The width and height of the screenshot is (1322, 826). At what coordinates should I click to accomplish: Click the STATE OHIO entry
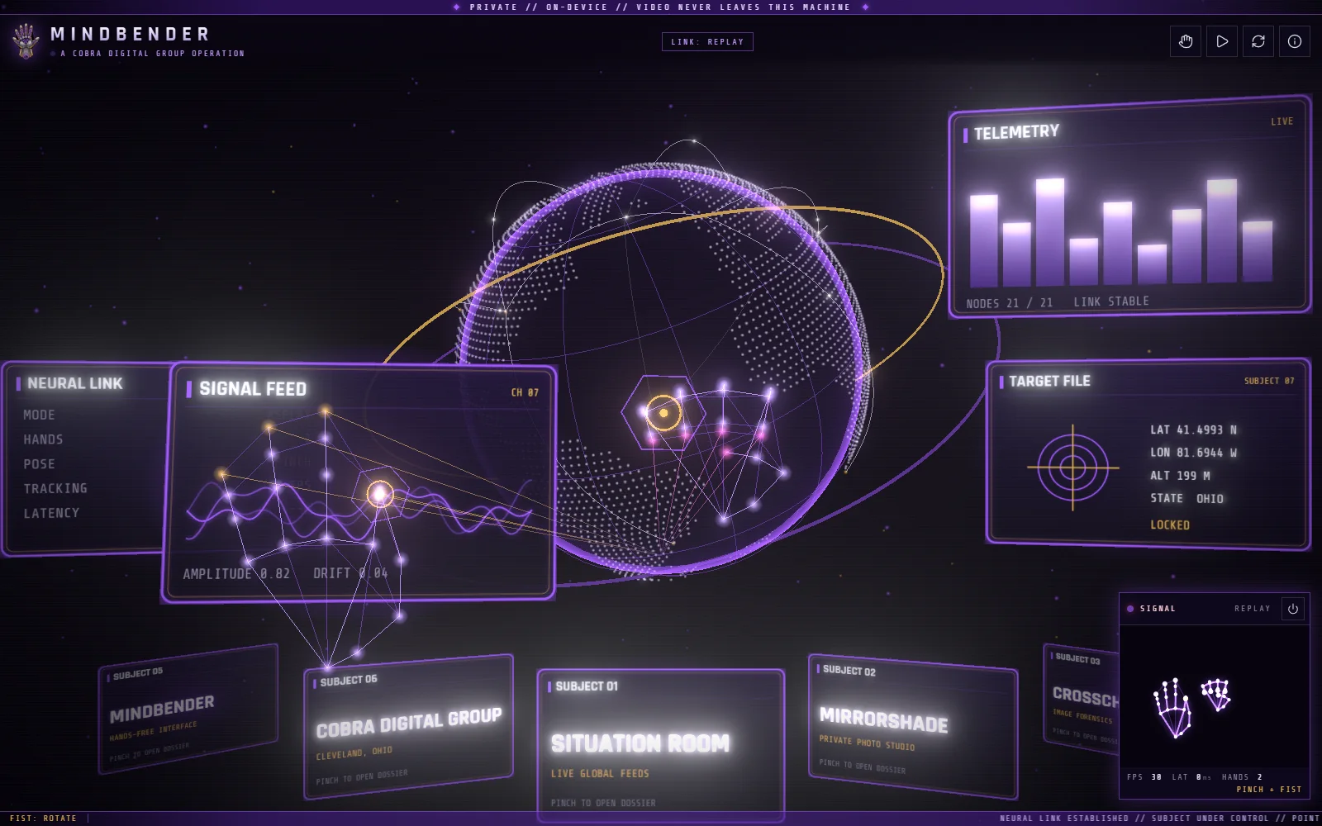click(1186, 498)
